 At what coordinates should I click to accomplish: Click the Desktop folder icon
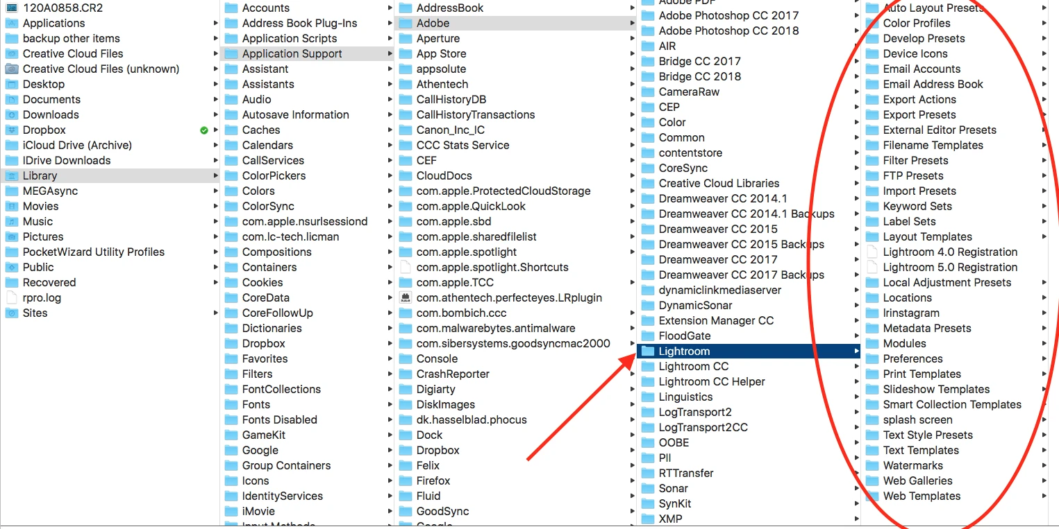tap(11, 84)
